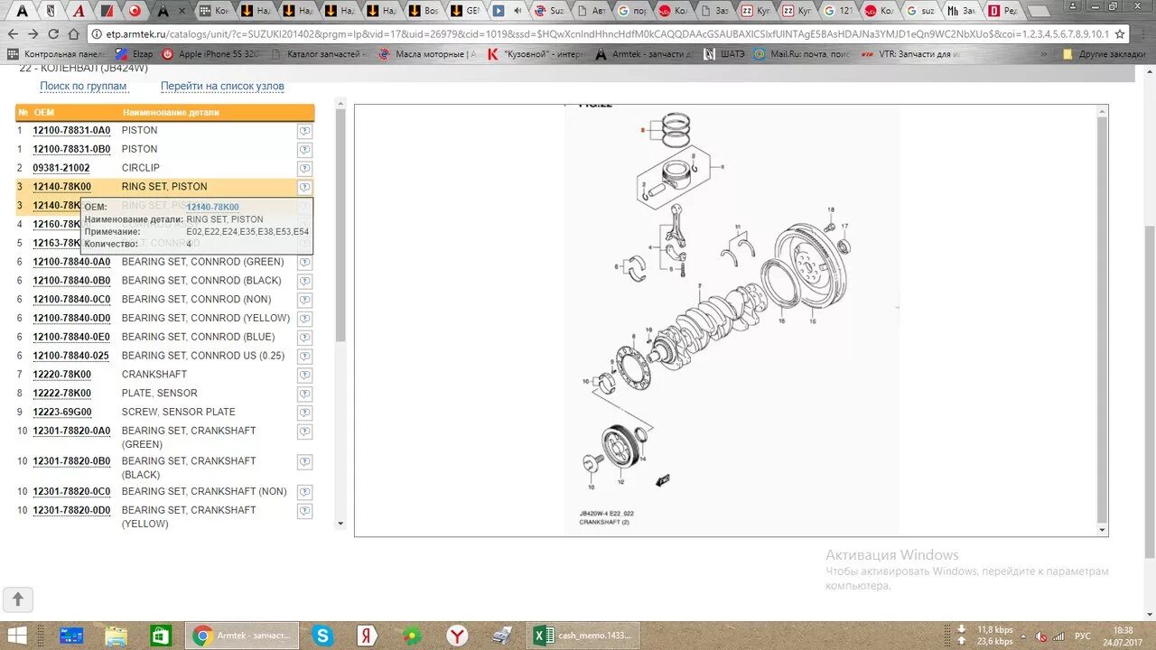Open Windows Store from the taskbar
Viewport: 1156px width, 650px height.
click(x=161, y=636)
